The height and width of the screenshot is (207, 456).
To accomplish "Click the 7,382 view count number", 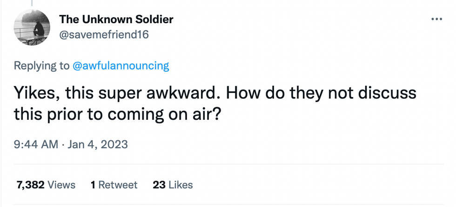I will [x=31, y=185].
